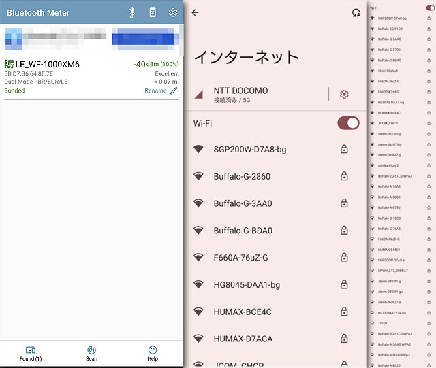Turn off the large Wi-Fi switch
The image size is (436, 368).
(348, 123)
